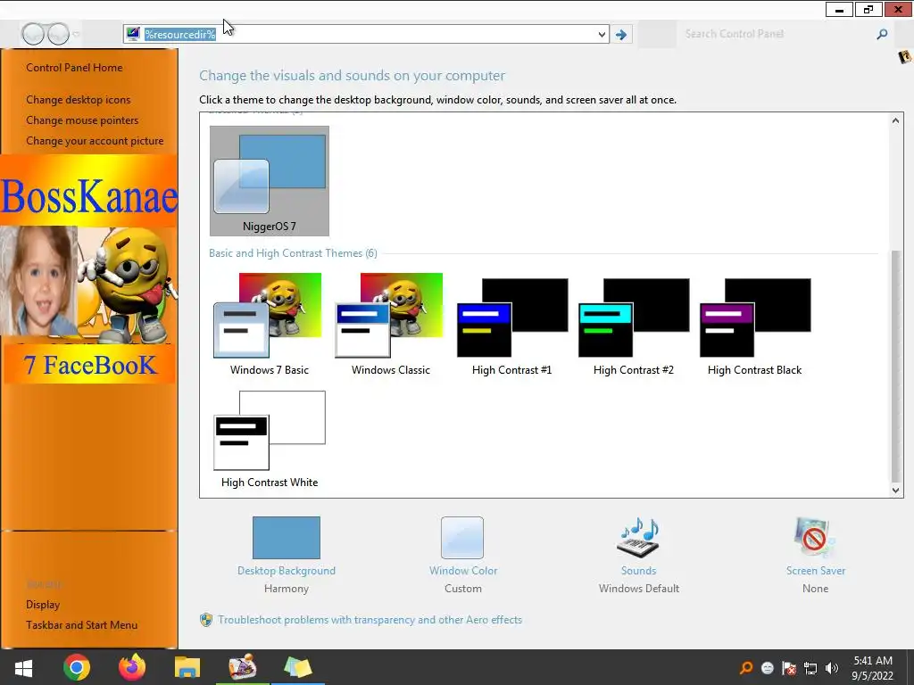Click the Window Color swatch icon
The height and width of the screenshot is (685, 914).
pos(462,538)
